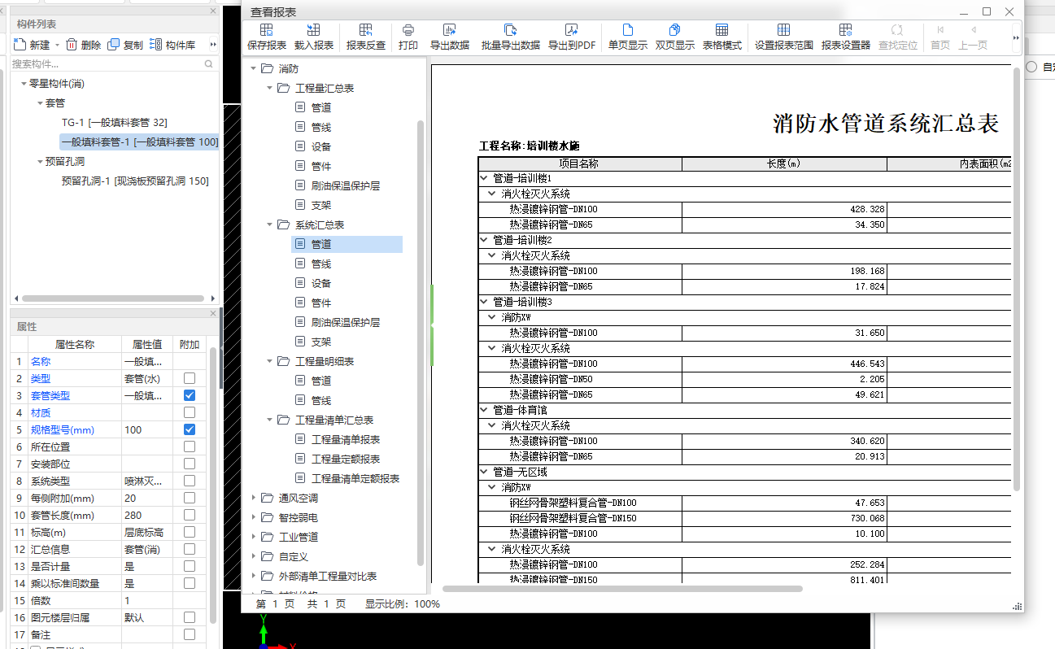
Task: Enable 表格模式 from the toolbar
Action: pyautogui.click(x=722, y=37)
